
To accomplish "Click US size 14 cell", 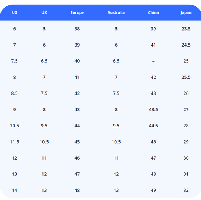I will (x=14, y=191).
